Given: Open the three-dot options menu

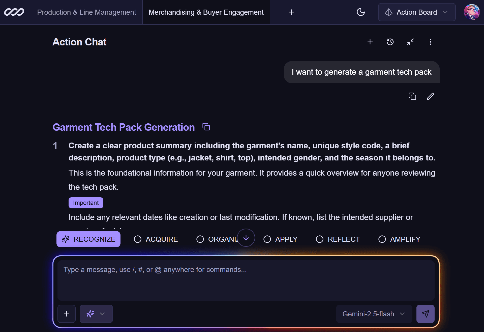Looking at the screenshot, I should point(430,42).
